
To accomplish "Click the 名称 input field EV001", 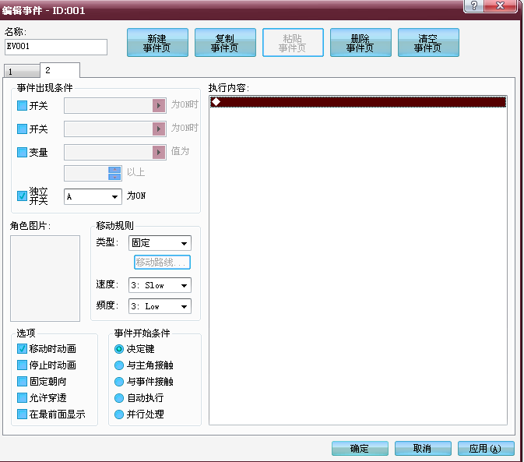I will click(x=56, y=47).
